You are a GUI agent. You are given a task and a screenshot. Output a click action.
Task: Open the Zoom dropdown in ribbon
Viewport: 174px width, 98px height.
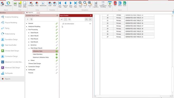click(85, 4)
